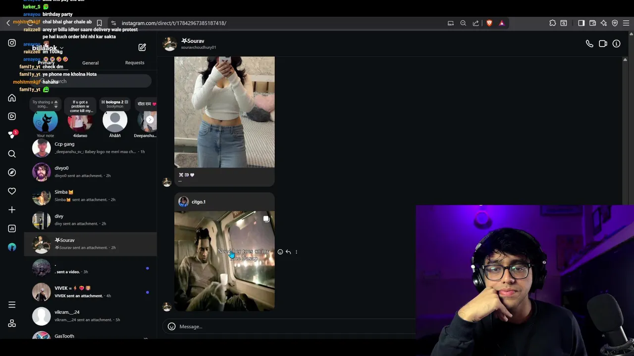Open Instagram logo home link
This screenshot has width=634, height=356.
[12, 43]
